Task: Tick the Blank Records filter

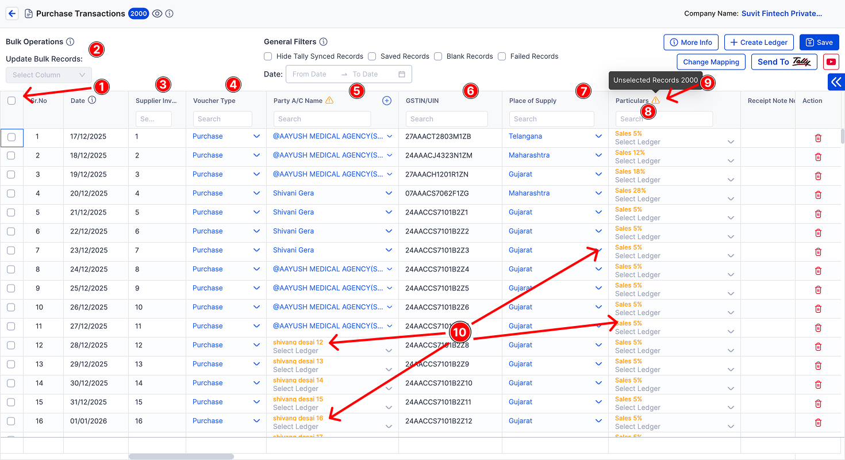Action: (438, 56)
